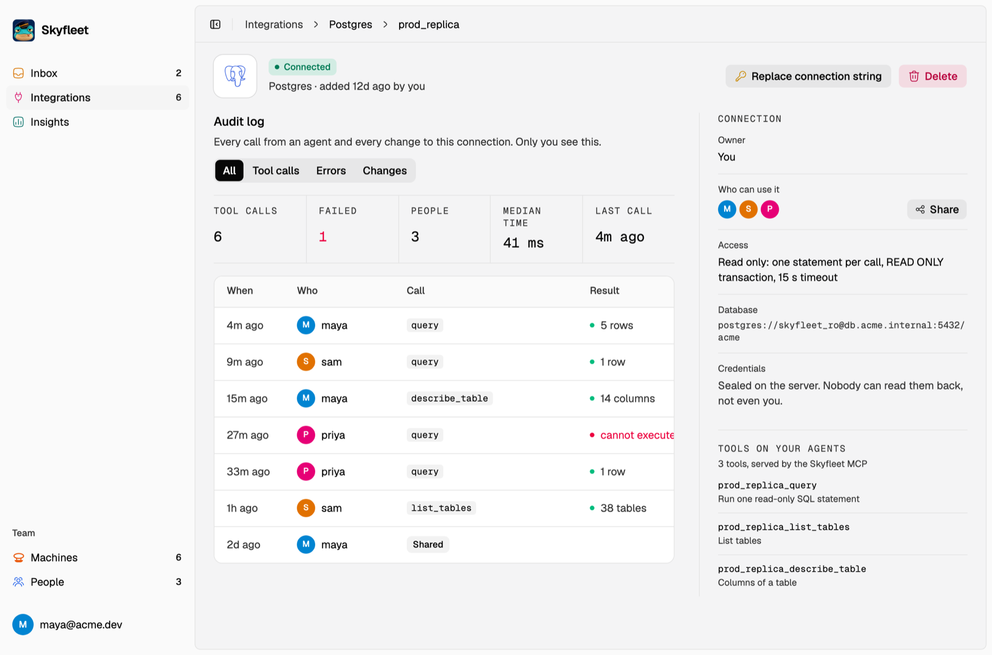This screenshot has height=655, width=992.
Task: Click the Integrations plug icon
Action: pyautogui.click(x=18, y=97)
